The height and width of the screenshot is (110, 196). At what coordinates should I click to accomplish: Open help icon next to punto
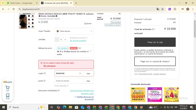coord(44,81)
